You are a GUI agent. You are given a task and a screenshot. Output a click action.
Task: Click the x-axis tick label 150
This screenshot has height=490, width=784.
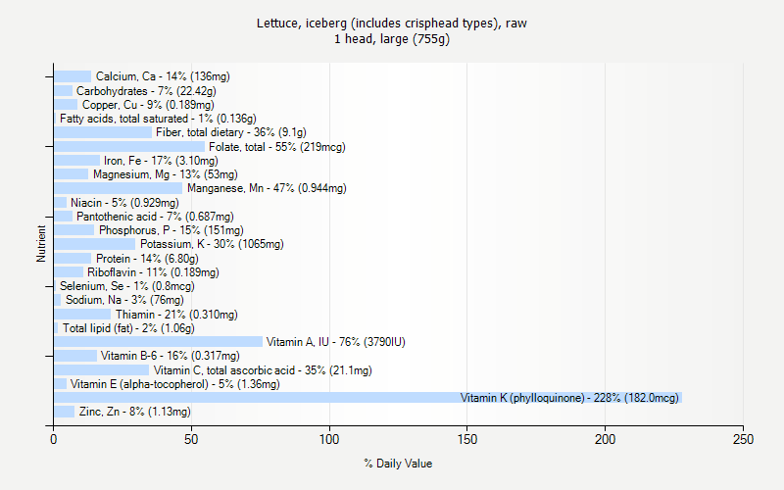click(467, 439)
